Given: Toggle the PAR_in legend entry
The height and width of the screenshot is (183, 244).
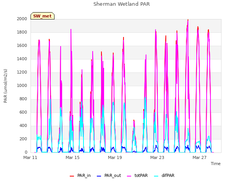Looking at the screenshot, I should pos(80,176).
